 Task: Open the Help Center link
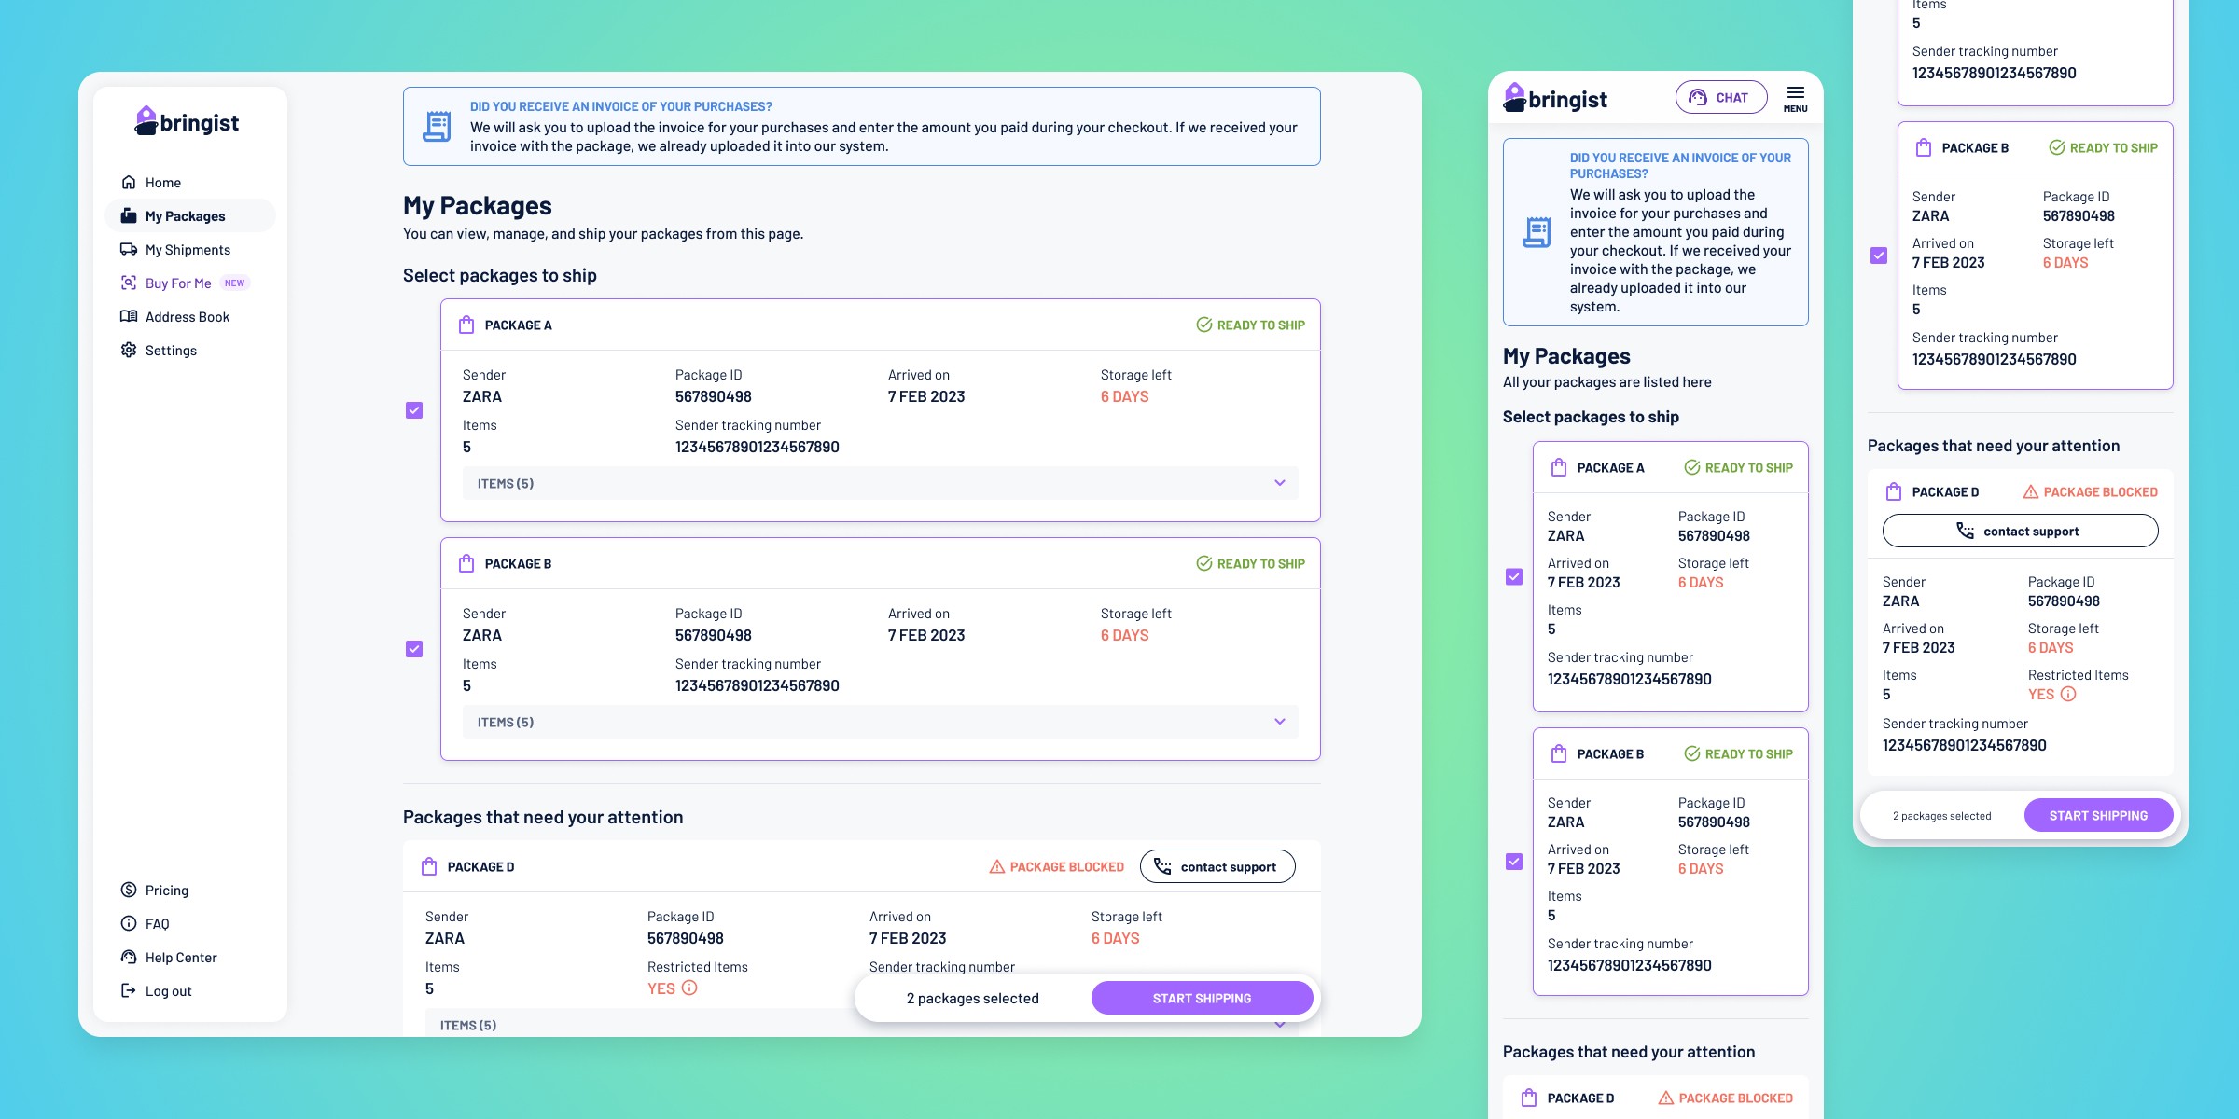point(181,958)
